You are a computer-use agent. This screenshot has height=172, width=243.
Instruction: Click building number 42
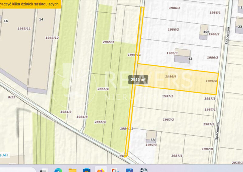pyautogui.click(x=190, y=58)
